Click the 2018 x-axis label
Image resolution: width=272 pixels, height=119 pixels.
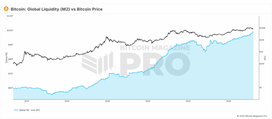pyautogui.click(x=107, y=101)
